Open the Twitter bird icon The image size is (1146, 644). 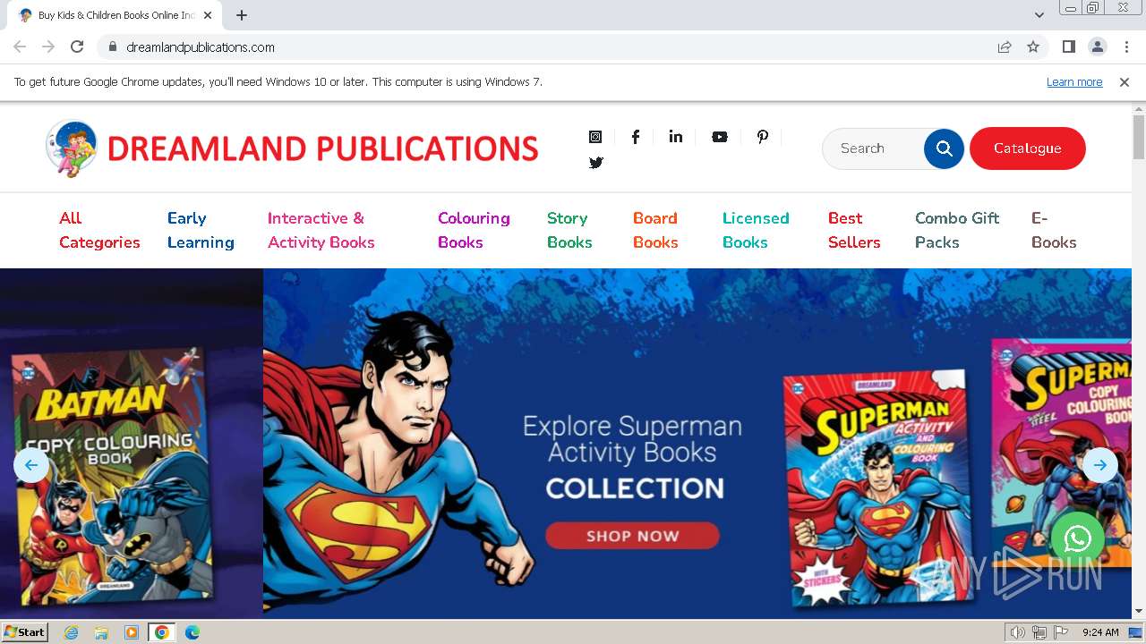coord(596,163)
